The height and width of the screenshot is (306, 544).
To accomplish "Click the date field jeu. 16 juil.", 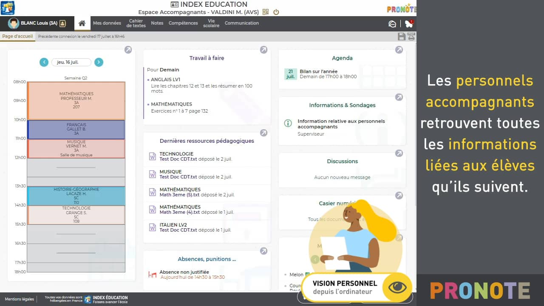I will click(x=71, y=62).
